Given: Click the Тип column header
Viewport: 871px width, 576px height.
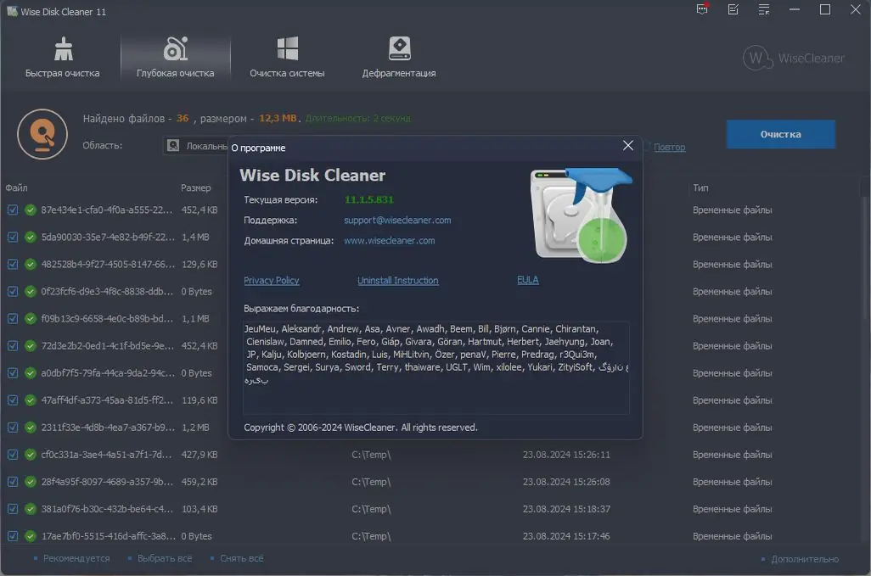Looking at the screenshot, I should 700,187.
